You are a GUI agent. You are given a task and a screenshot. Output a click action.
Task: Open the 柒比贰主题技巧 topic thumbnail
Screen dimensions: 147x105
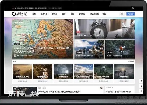coord(23,72)
